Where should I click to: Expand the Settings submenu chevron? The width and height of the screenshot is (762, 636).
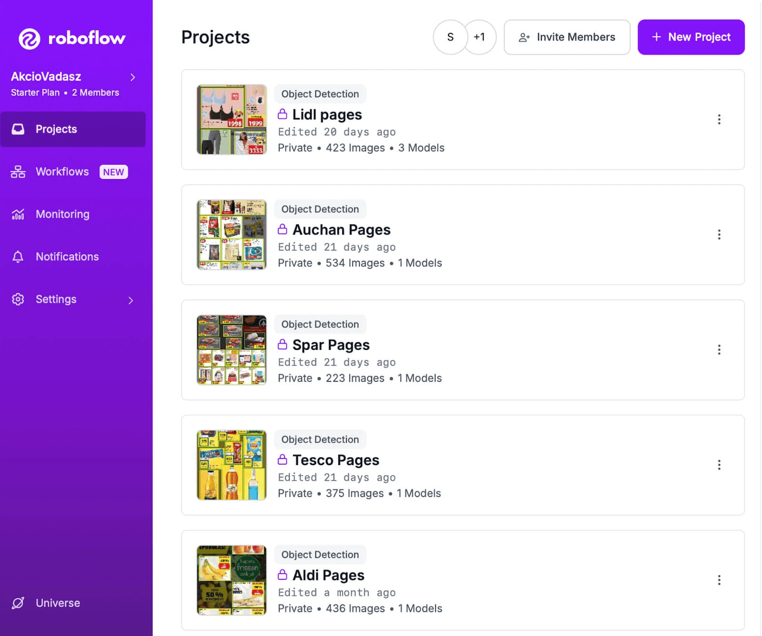pos(131,300)
